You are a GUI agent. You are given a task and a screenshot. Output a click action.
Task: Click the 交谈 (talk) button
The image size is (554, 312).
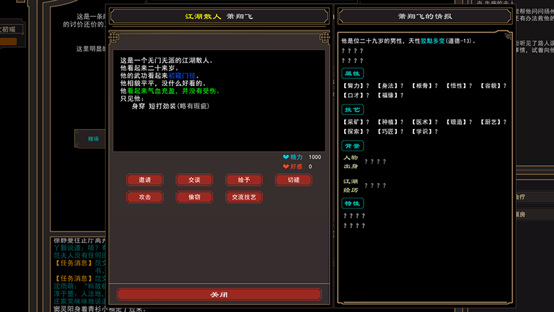[195, 180]
